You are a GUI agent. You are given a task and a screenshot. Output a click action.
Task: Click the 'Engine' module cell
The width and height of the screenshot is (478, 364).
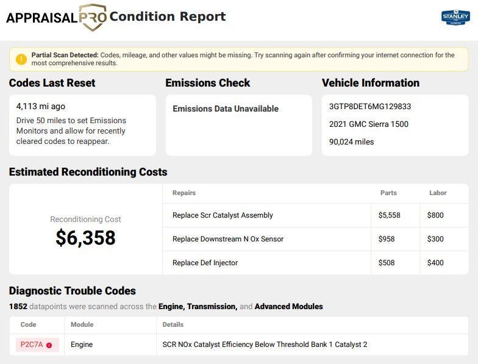point(82,344)
